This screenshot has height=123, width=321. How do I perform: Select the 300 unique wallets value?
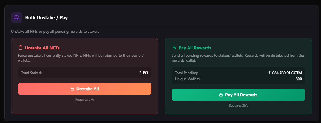click(299, 79)
